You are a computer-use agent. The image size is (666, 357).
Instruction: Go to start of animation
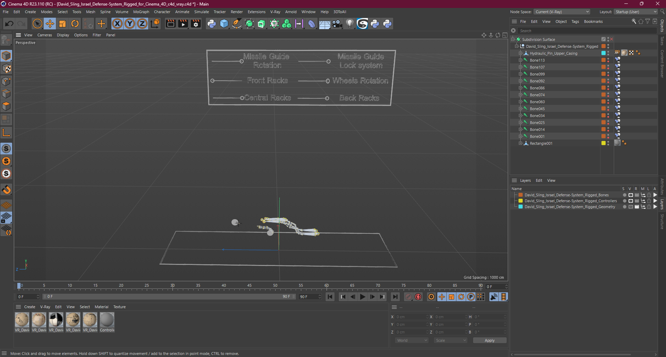(x=330, y=297)
